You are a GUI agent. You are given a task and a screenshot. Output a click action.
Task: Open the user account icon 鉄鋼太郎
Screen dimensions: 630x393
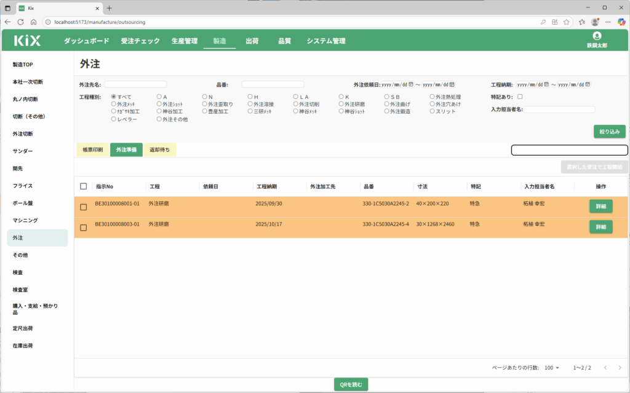[x=596, y=36]
